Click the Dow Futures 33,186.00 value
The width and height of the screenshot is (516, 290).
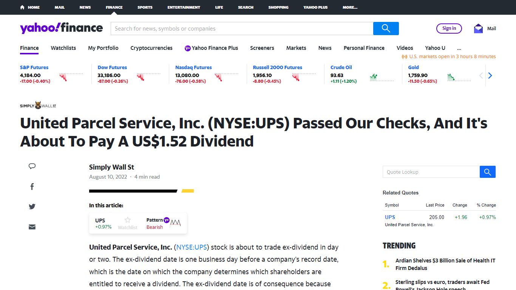[109, 75]
